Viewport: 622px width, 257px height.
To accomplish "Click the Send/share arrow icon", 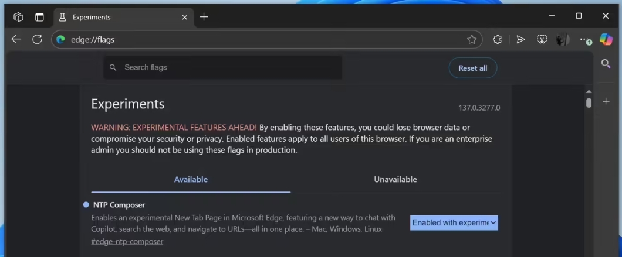I will tap(520, 39).
